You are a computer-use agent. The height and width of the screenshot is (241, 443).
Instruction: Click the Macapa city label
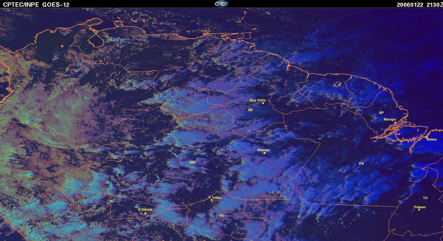[390, 119]
